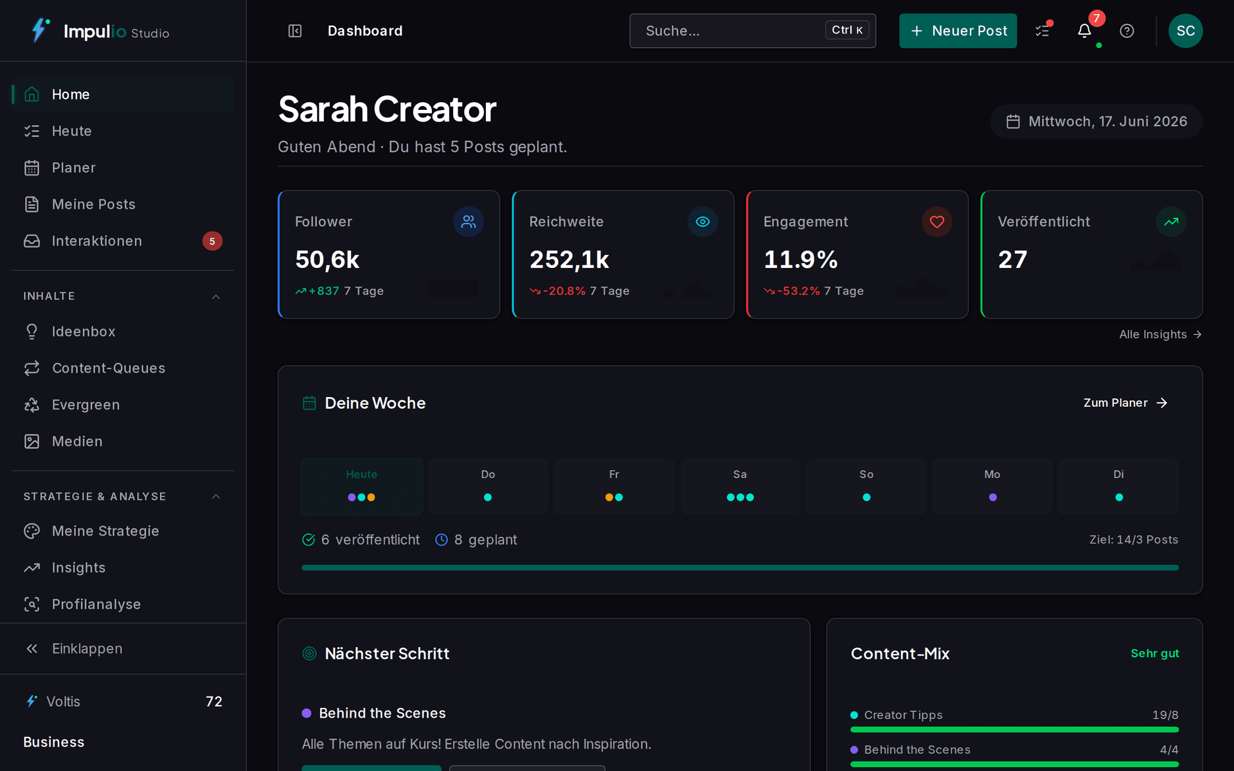This screenshot has height=771, width=1234.
Task: Click the Voltis balance 72
Action: point(214,702)
